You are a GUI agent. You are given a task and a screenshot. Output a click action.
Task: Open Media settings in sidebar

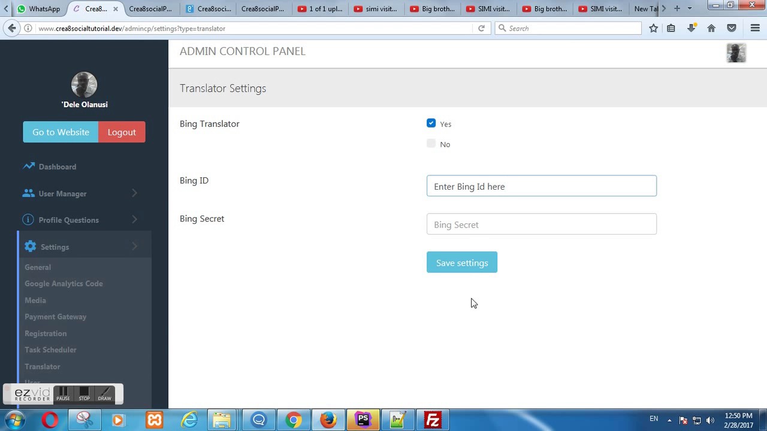pos(35,301)
